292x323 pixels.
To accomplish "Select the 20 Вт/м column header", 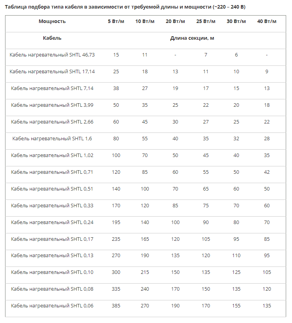I will click(175, 21).
